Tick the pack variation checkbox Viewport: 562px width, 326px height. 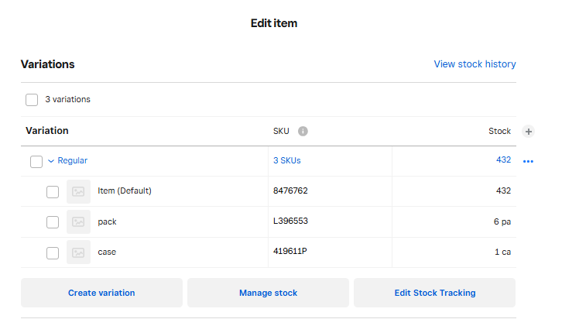53,221
